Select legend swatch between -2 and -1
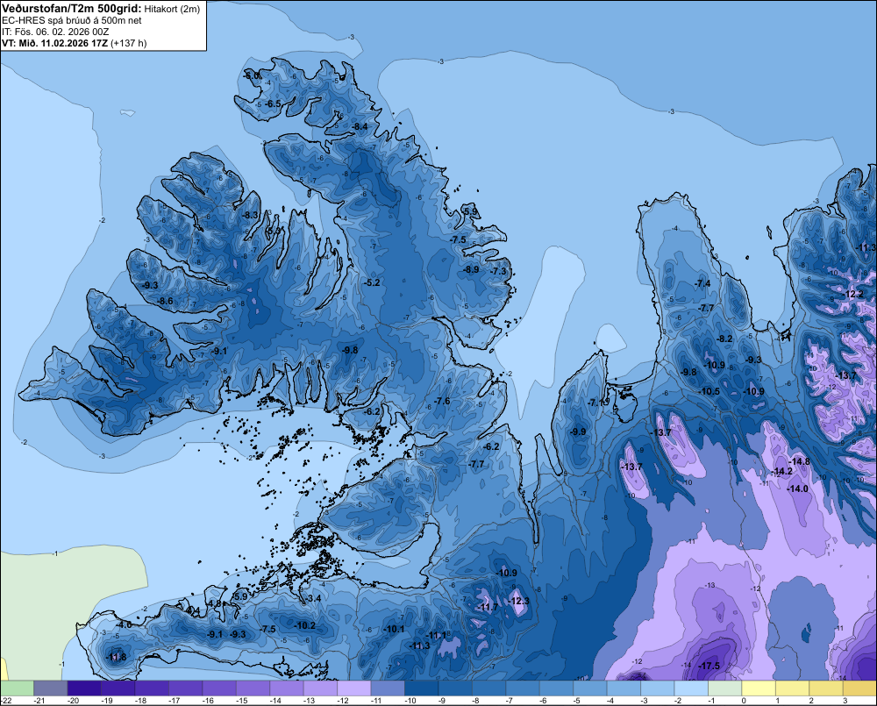 [x=691, y=688]
